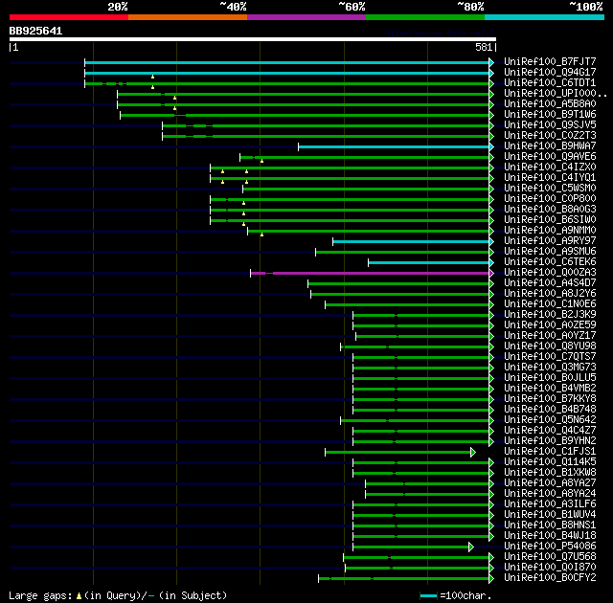The height and width of the screenshot is (603, 613).
Task: Select the UniRef100_A9NMM0 label
Action: [550, 231]
